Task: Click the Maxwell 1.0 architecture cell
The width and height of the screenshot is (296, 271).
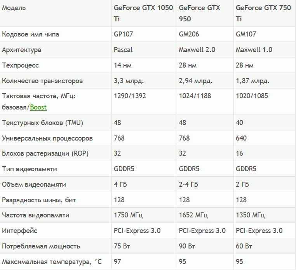Action: [254, 50]
